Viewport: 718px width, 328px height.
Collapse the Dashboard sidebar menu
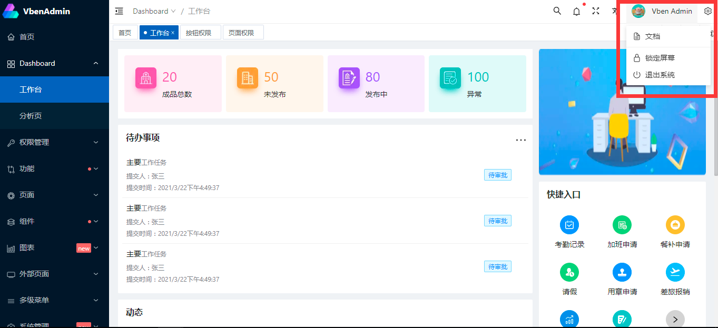coord(96,63)
